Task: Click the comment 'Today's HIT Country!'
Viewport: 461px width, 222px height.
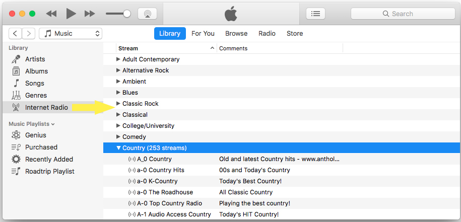Action: 249,214
